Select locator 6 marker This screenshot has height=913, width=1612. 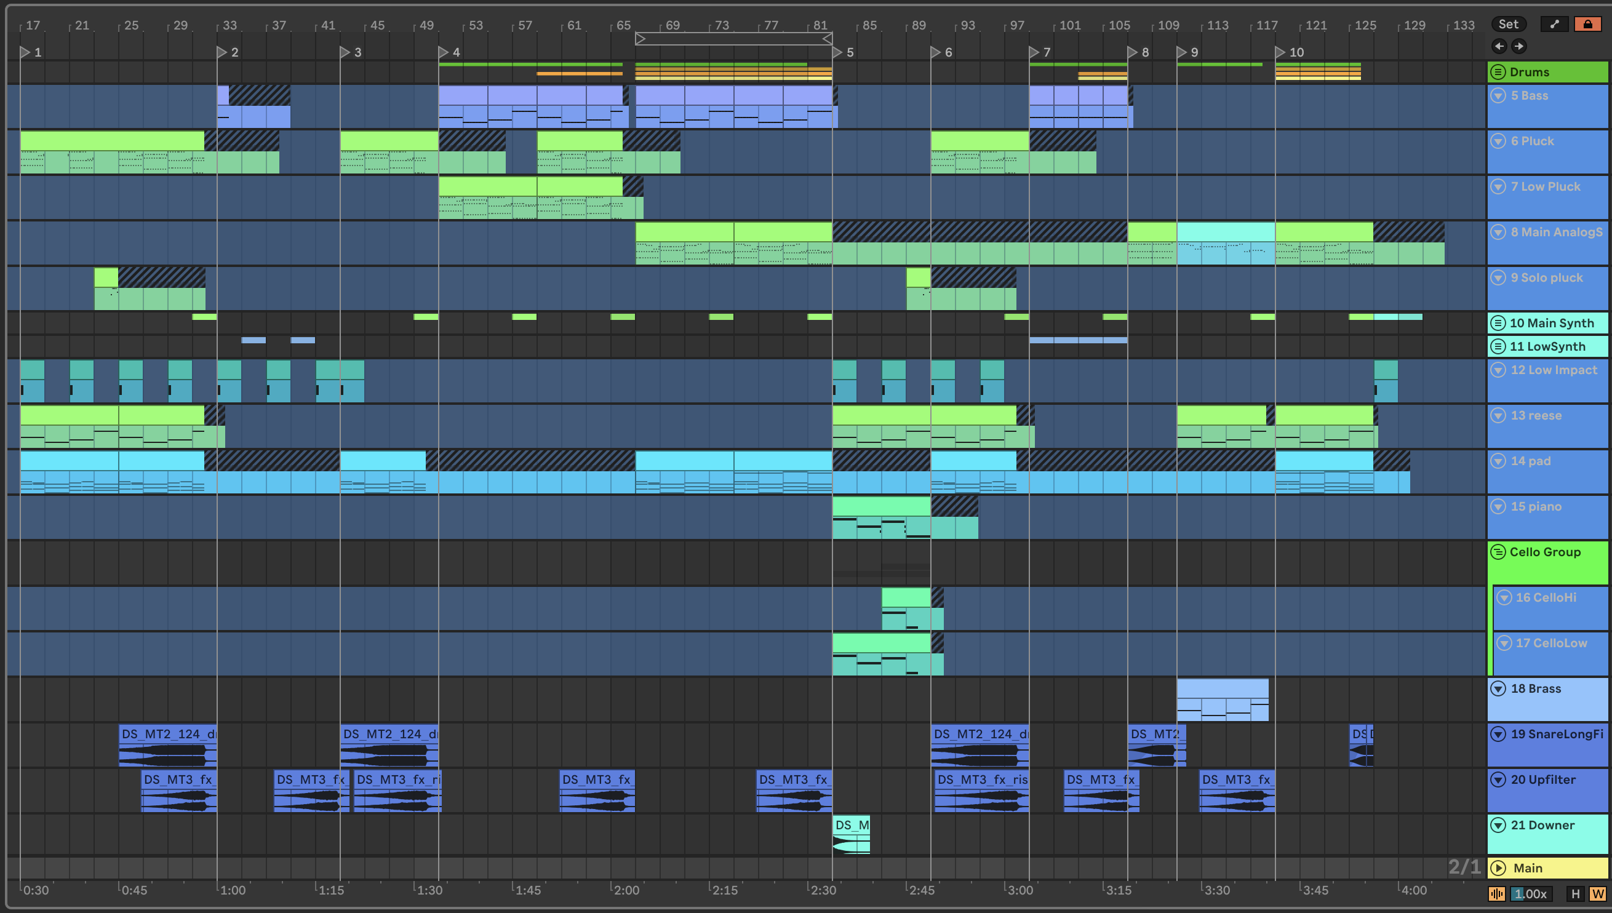point(935,52)
